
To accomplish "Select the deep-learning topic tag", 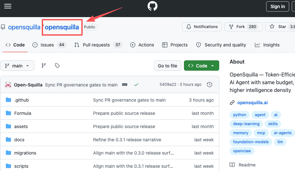I will point(246,124).
